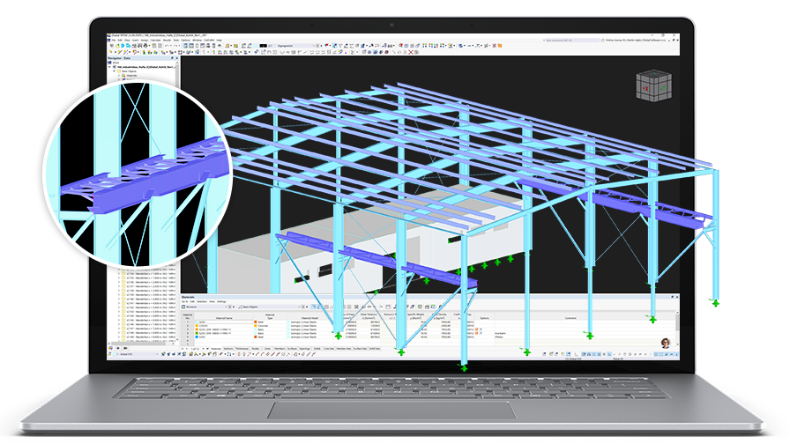
Task: Create a new model from toolbar
Action: (x=111, y=46)
